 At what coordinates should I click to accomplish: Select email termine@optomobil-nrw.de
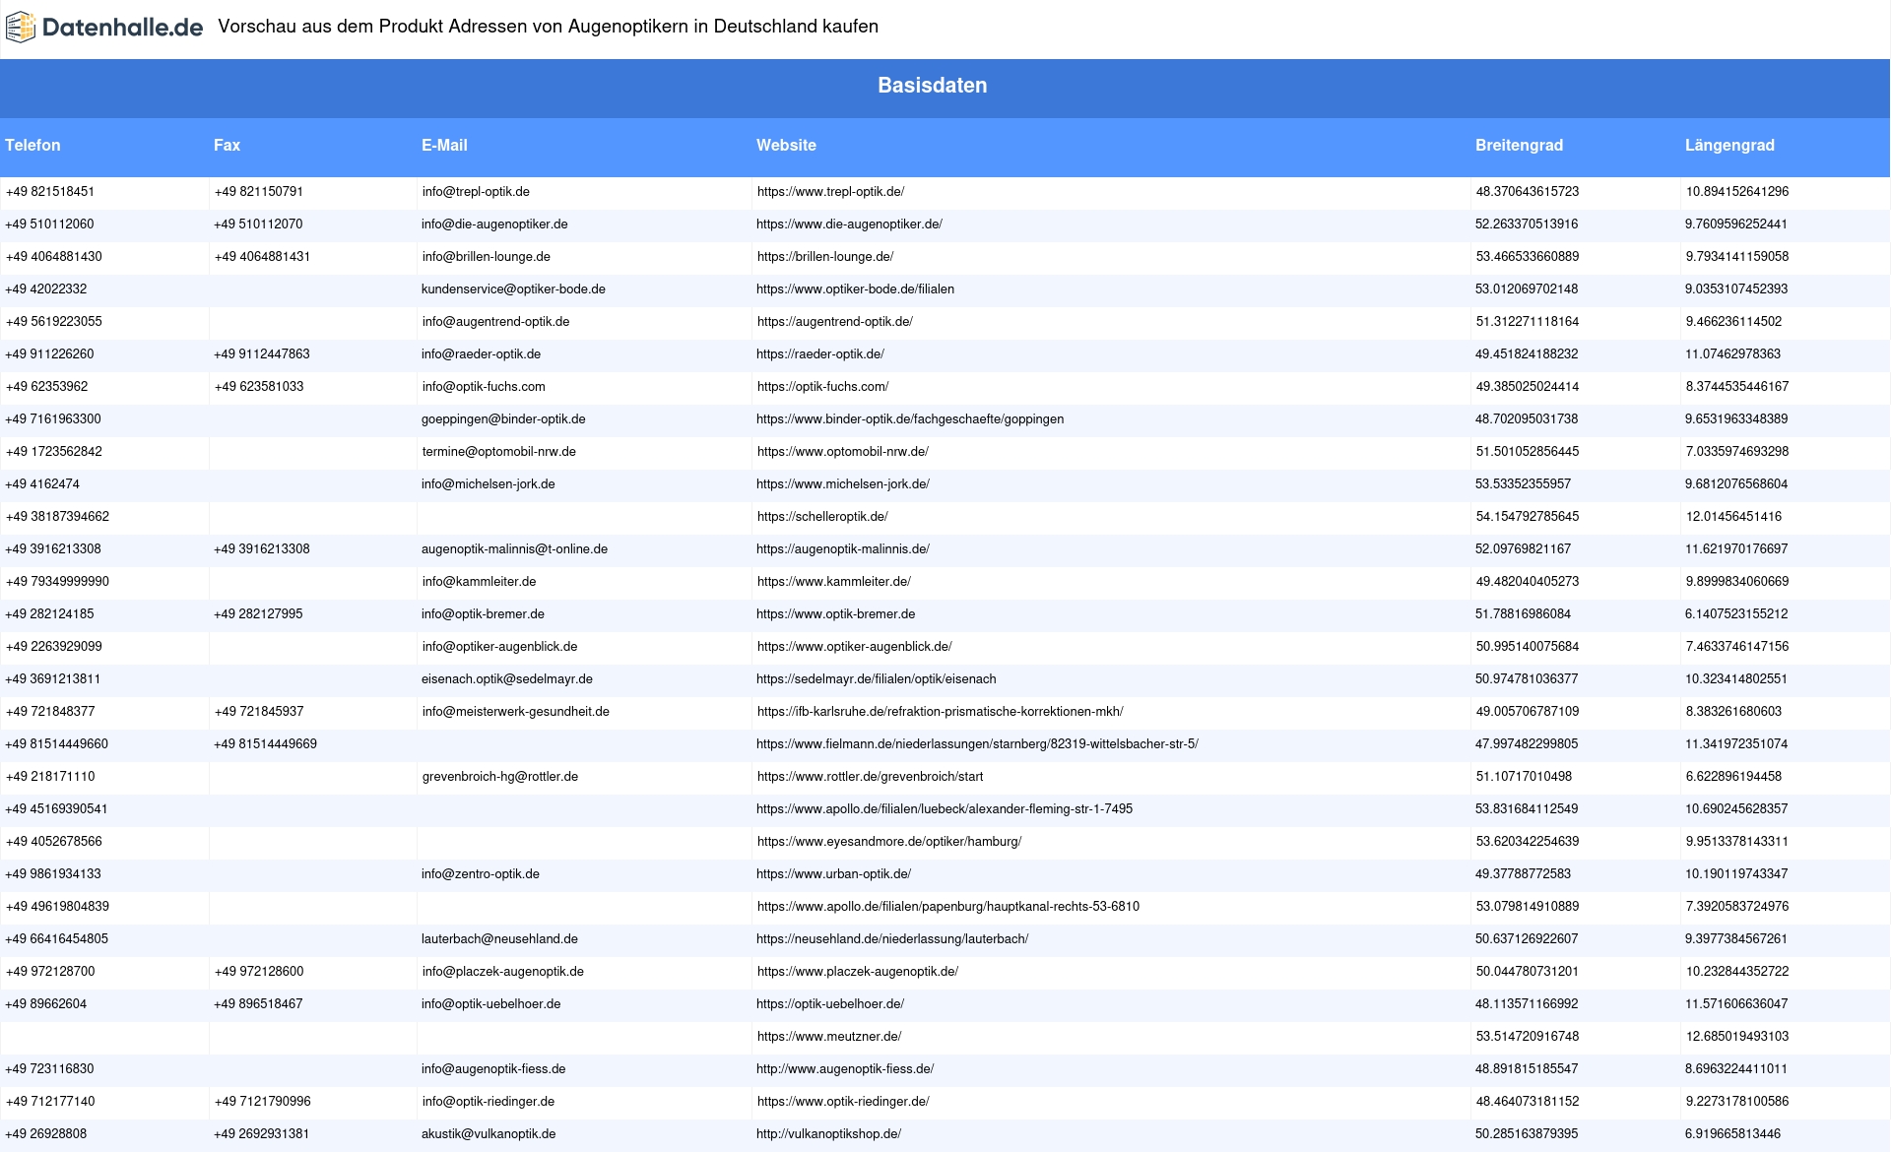point(499,452)
